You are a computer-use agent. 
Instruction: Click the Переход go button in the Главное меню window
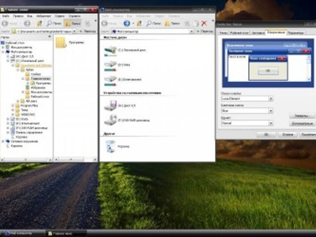point(87,32)
